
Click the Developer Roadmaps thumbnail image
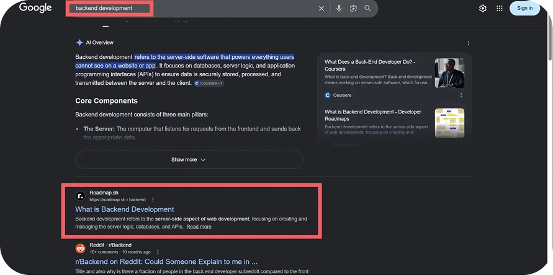tap(449, 123)
